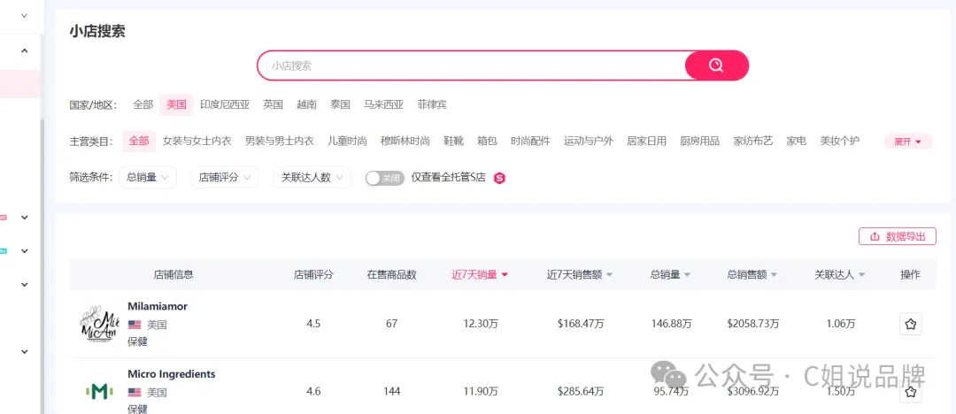Favorite Micro Ingredients shop with star icon
Image resolution: width=956 pixels, height=414 pixels.
click(x=910, y=392)
